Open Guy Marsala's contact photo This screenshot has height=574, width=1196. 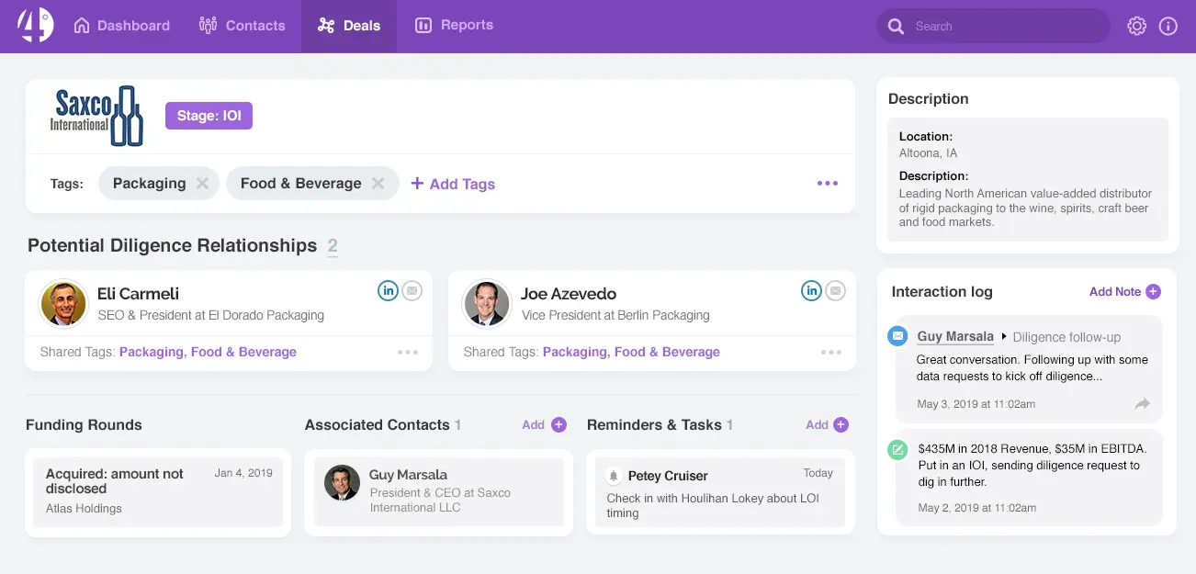coord(343,483)
